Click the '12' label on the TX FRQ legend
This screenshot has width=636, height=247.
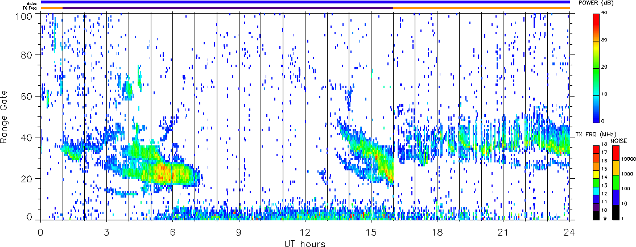click(604, 194)
